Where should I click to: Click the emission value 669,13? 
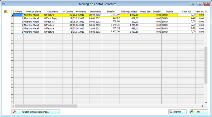click(116, 28)
